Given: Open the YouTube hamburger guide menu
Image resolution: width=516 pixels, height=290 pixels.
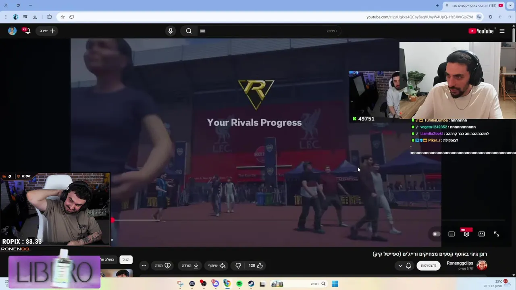Looking at the screenshot, I should pos(502,31).
